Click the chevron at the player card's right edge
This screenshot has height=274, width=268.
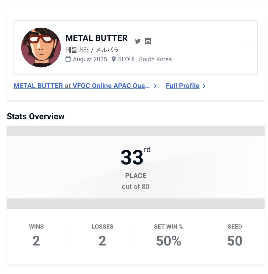click(x=247, y=46)
